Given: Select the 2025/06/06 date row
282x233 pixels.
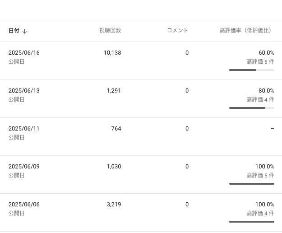Looking at the screenshot, I should pyautogui.click(x=24, y=205).
